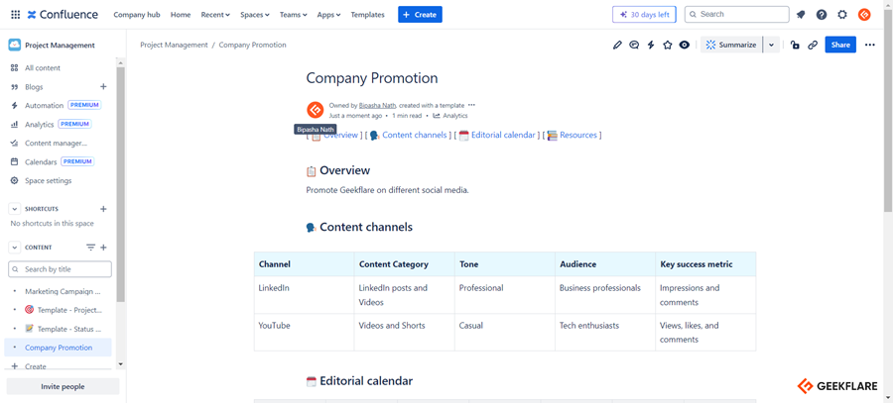Image resolution: width=893 pixels, height=403 pixels.
Task: Expand the Summarize dropdown arrow
Action: (771, 45)
